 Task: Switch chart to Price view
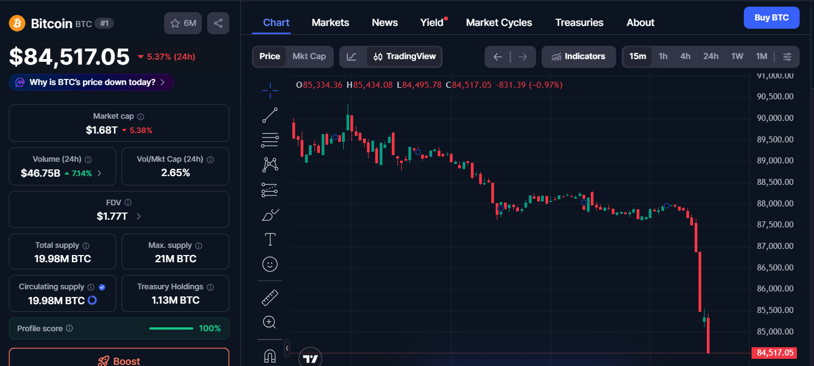[270, 56]
